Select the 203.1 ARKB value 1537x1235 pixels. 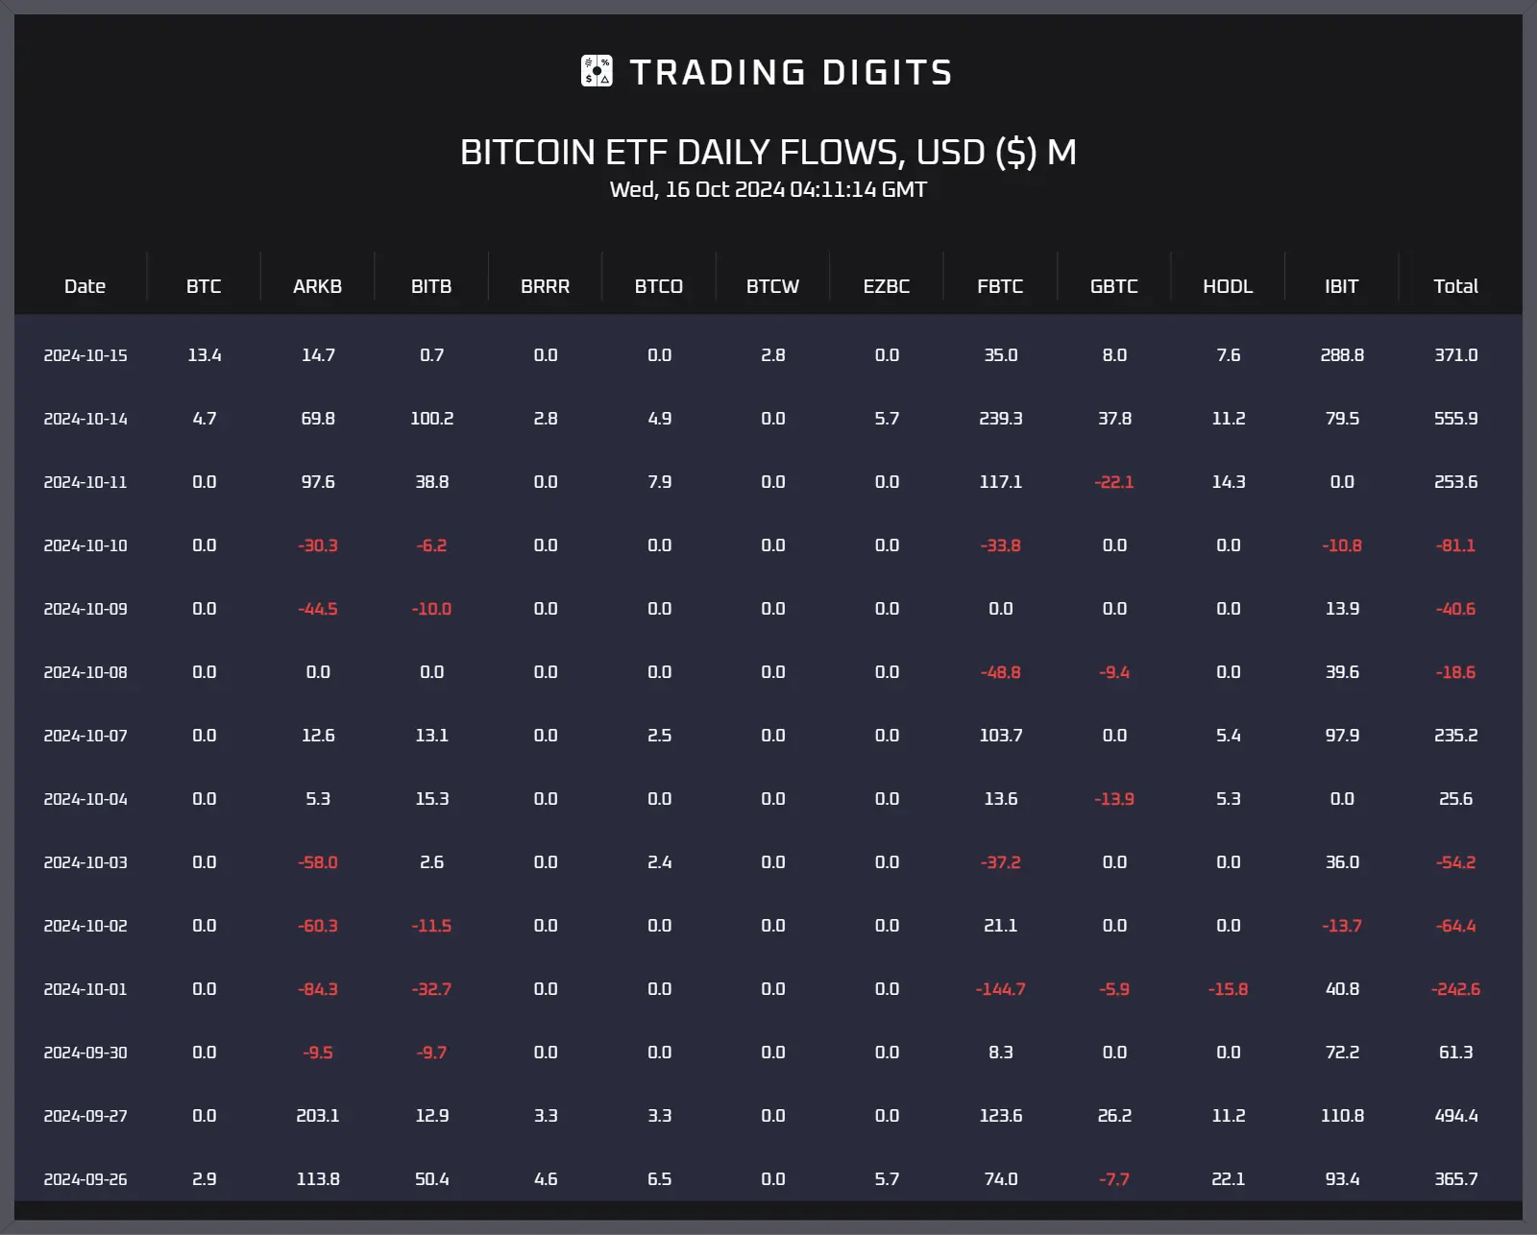(x=318, y=1116)
